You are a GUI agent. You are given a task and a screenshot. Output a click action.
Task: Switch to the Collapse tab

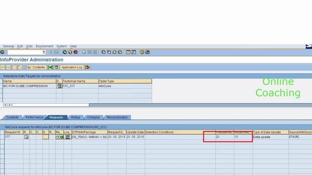pos(93,118)
